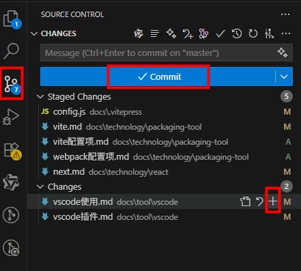
Task: Click the A status of webpack配置项.md
Action: (288, 157)
